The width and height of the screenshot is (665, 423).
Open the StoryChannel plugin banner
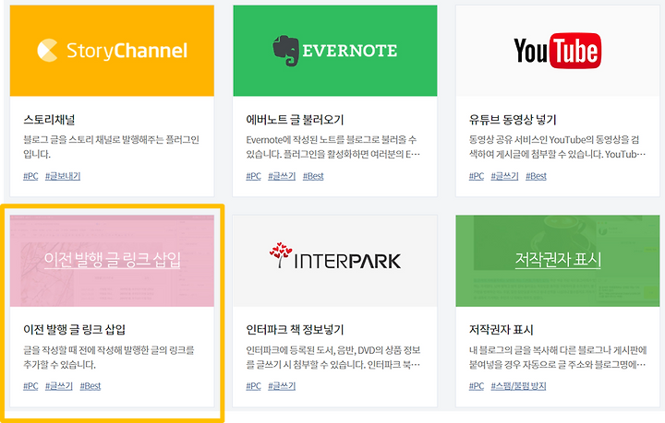pyautogui.click(x=112, y=51)
